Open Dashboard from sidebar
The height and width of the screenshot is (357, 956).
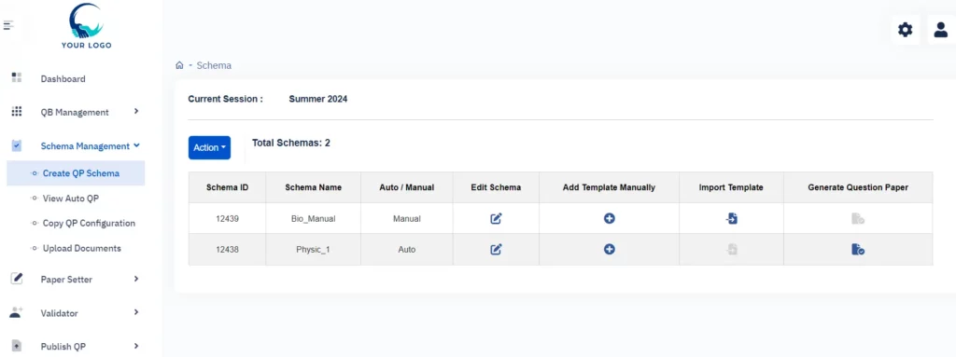(x=63, y=78)
